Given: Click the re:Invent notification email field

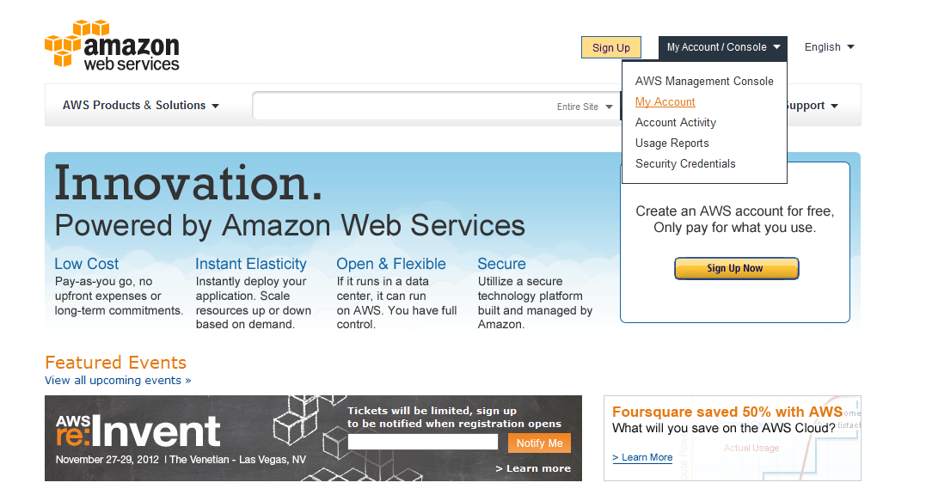Looking at the screenshot, I should tap(422, 443).
